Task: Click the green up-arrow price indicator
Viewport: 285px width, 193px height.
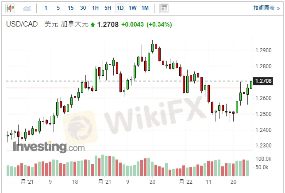Action: pyautogui.click(x=92, y=25)
